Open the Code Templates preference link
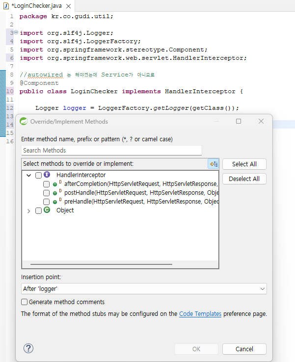This screenshot has width=295, height=362. point(200,314)
